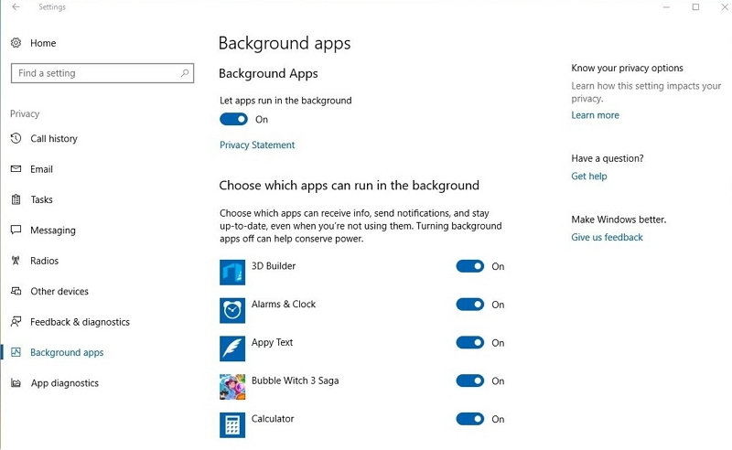Click the Tasks clipboard icon

point(16,199)
